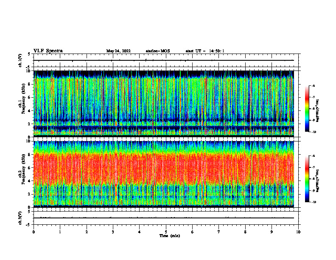336x260 pixels.
Task: Select the "May 24, 2022" date text
Action: pyautogui.click(x=118, y=51)
